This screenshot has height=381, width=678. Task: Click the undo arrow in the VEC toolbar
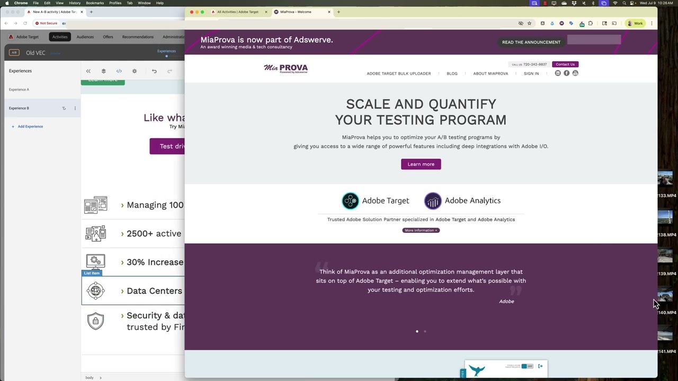tap(154, 71)
